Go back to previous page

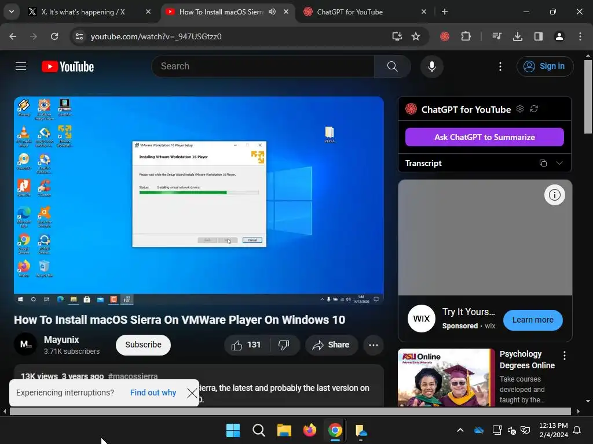point(13,36)
